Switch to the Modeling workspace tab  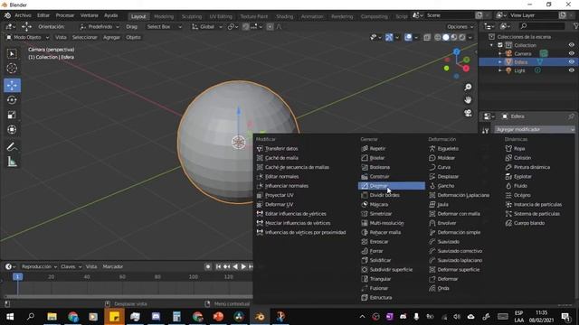click(x=164, y=16)
